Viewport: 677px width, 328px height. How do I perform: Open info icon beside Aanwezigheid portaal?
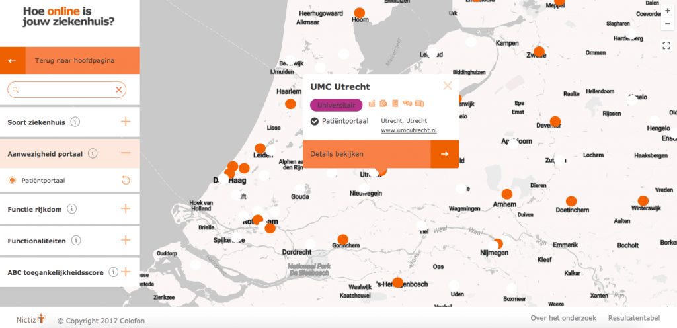point(93,153)
